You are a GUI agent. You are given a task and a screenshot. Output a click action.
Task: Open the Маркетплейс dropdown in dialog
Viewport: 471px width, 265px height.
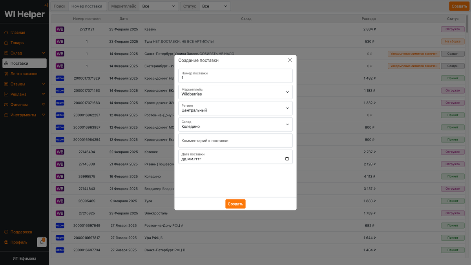coord(235,92)
